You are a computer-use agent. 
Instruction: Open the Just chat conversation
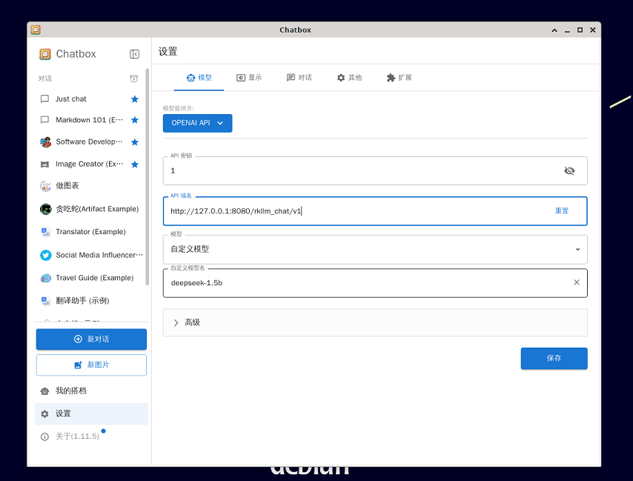click(x=90, y=99)
